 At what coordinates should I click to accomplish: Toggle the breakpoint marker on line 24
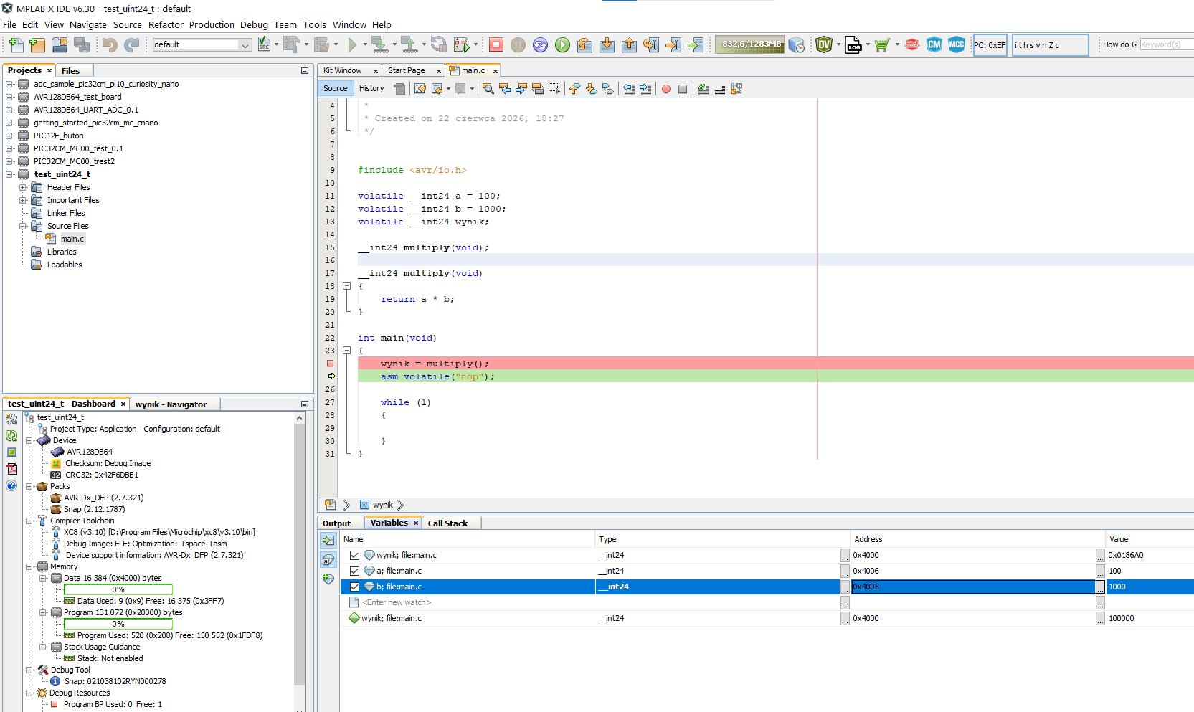click(x=331, y=364)
